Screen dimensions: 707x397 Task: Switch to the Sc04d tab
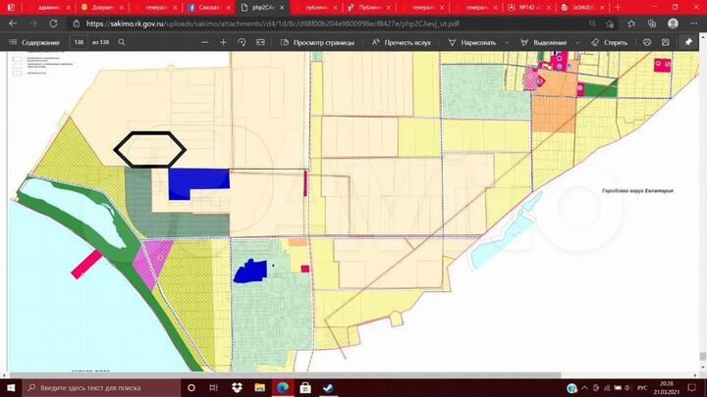pyautogui.click(x=583, y=8)
